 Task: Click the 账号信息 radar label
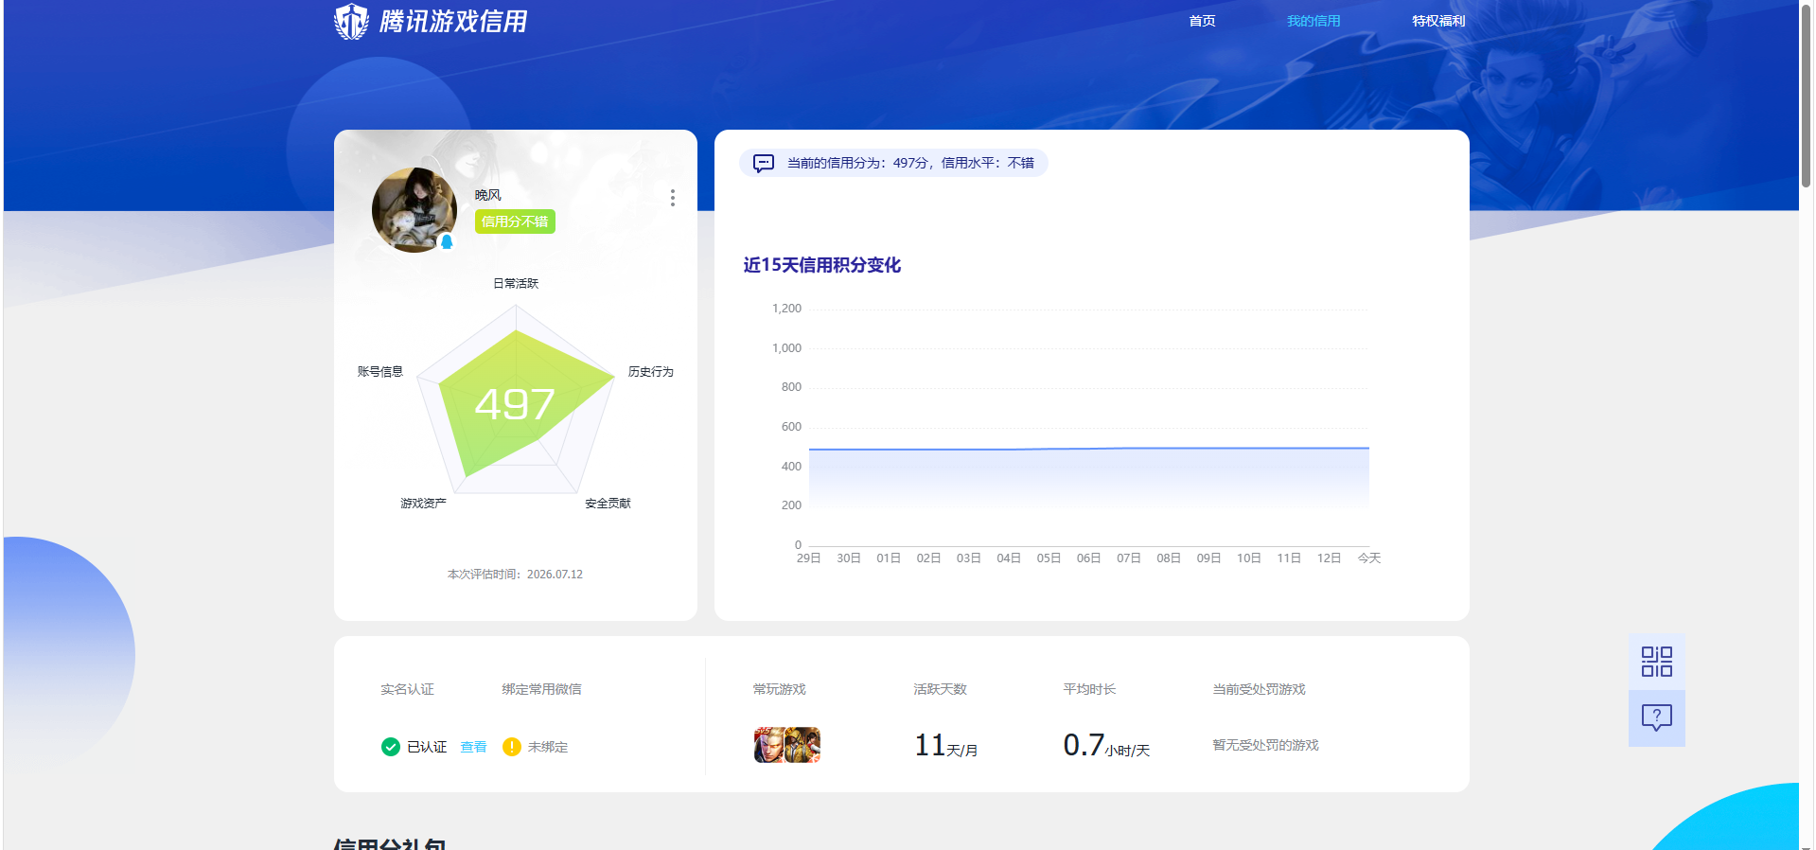click(380, 372)
